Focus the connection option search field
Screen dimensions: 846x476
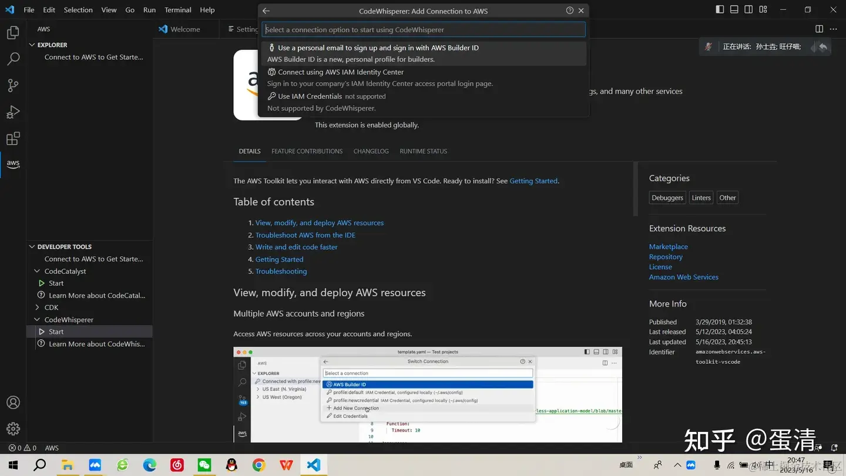[x=424, y=29]
